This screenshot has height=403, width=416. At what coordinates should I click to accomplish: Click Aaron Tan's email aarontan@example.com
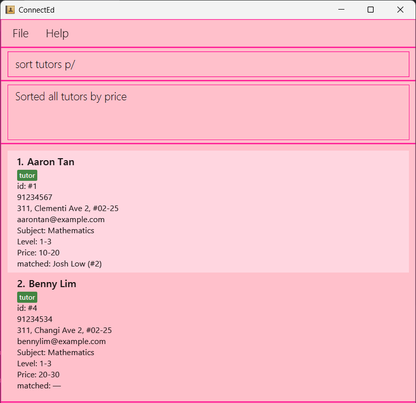point(61,220)
